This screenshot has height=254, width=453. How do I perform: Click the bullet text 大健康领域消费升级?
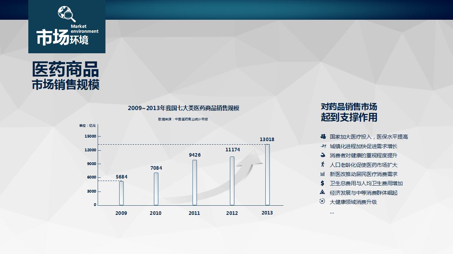pos(353,202)
